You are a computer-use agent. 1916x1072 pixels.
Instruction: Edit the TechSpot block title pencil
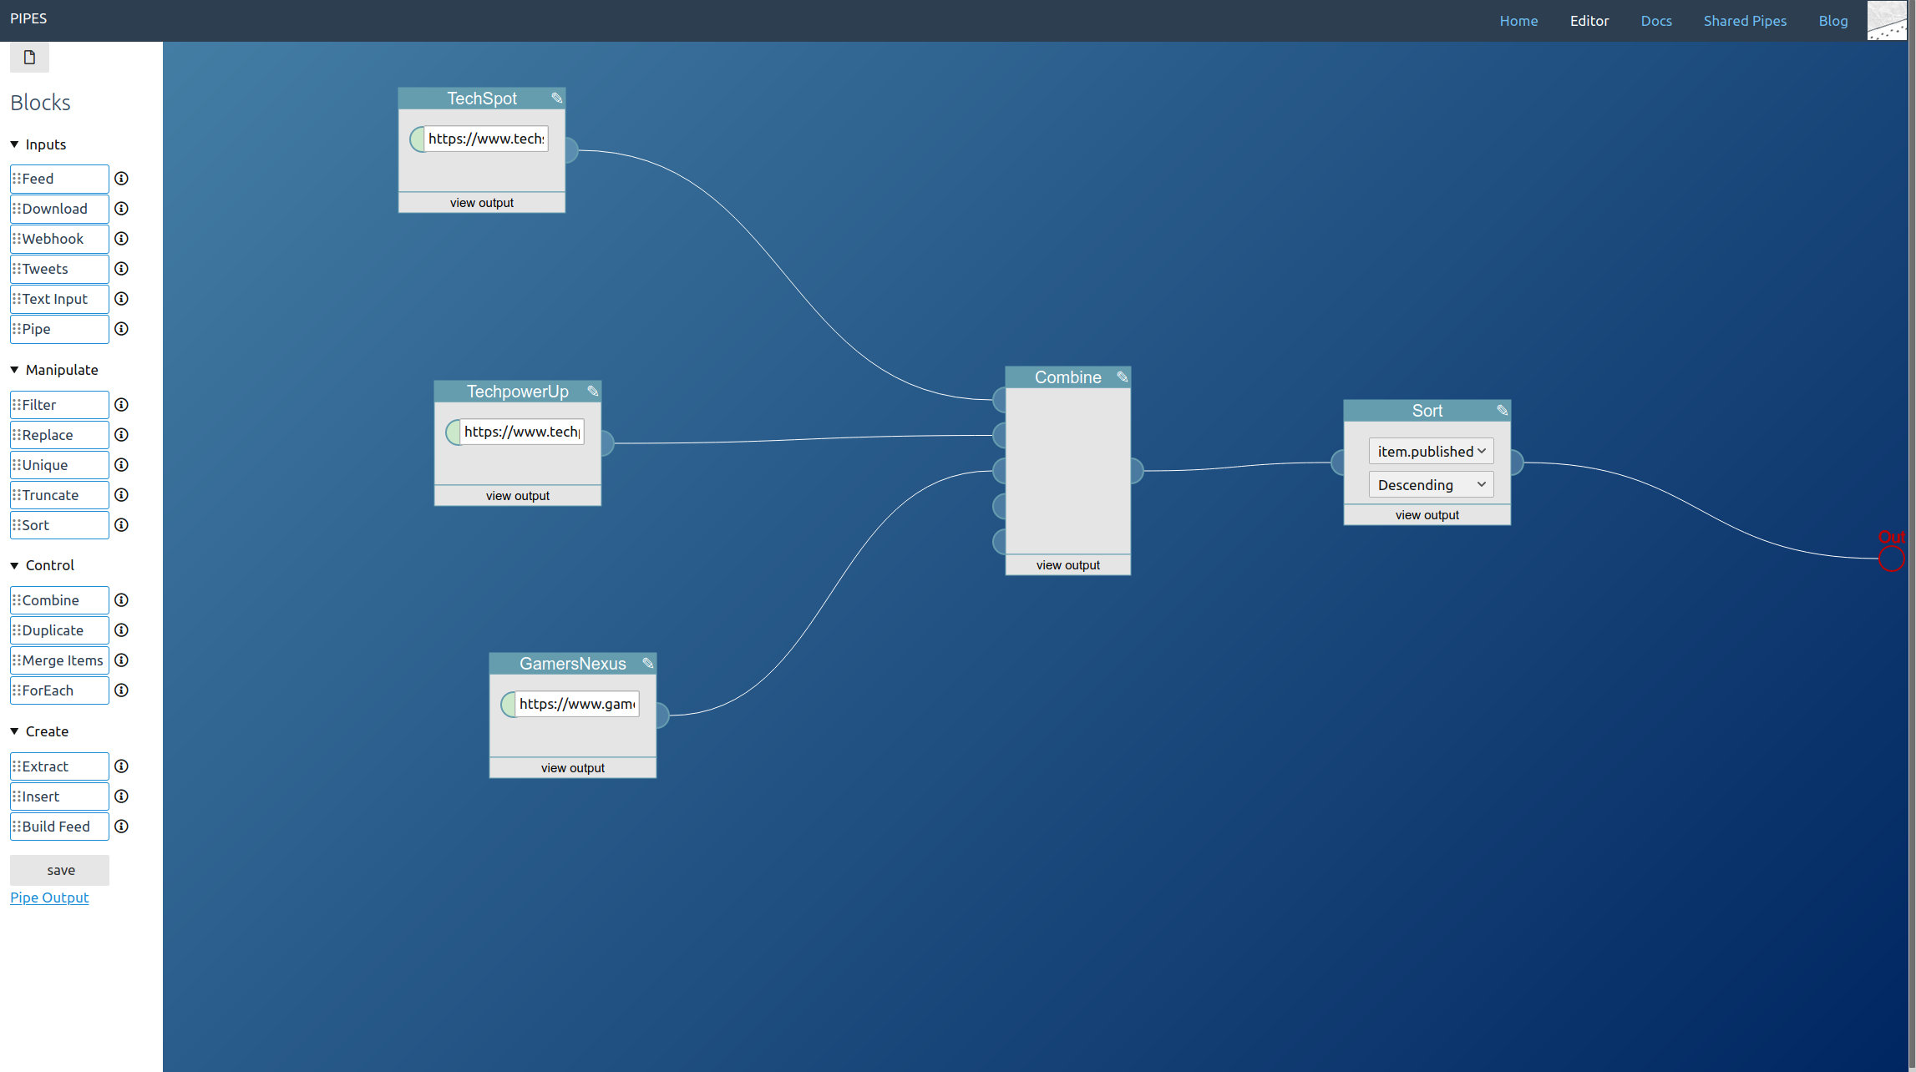pos(556,98)
